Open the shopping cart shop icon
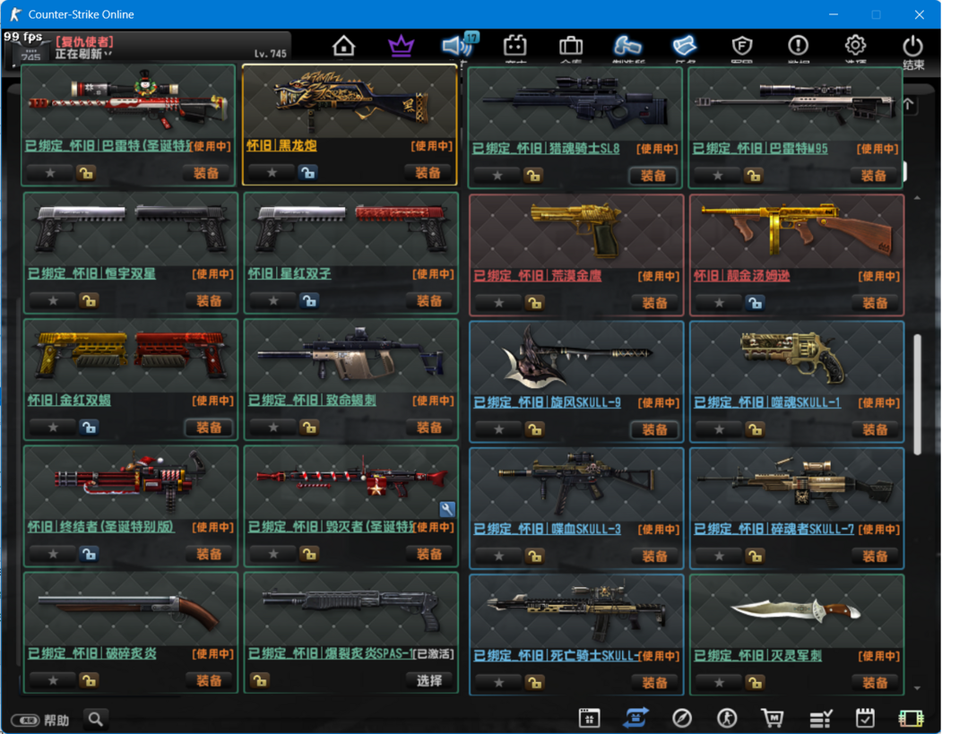968x734 pixels. coord(773,718)
